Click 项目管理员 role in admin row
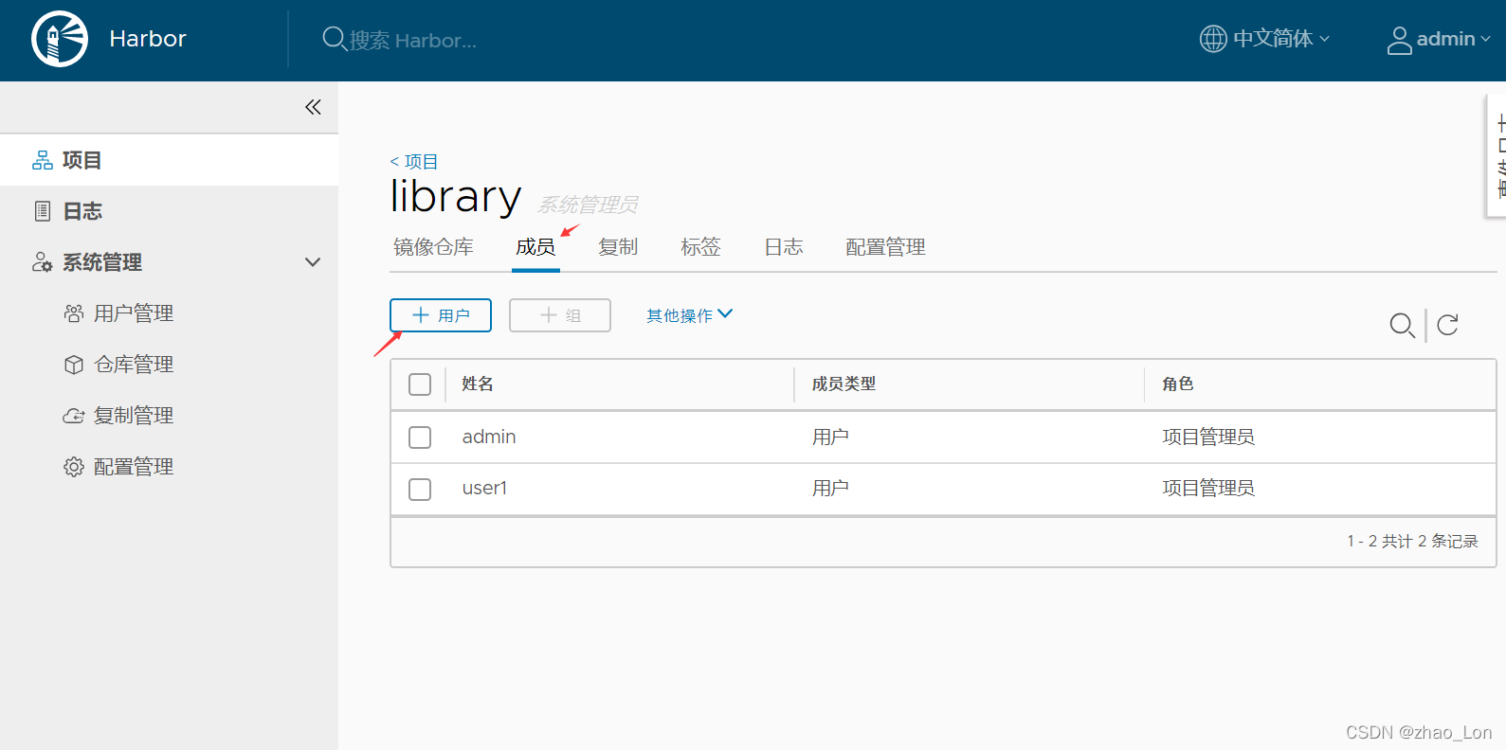The width and height of the screenshot is (1506, 750). pos(1208,437)
